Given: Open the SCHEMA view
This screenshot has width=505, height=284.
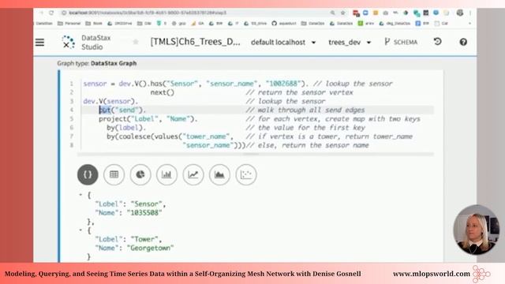Looking at the screenshot, I should click(401, 42).
